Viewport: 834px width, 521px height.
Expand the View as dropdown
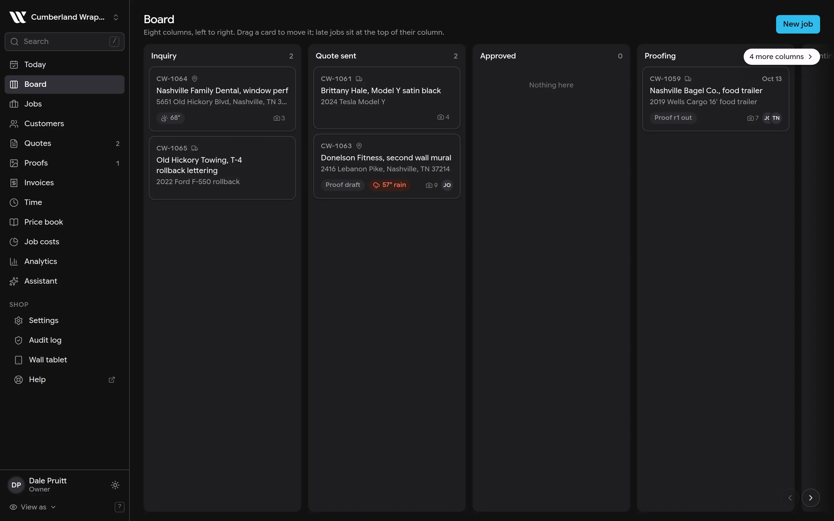33,507
